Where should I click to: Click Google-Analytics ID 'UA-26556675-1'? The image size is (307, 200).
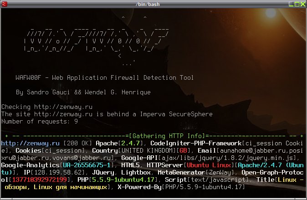tap(87, 165)
